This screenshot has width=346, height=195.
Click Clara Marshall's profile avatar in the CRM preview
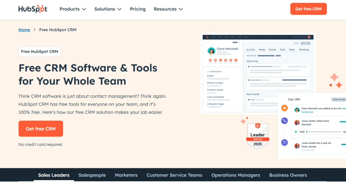[211, 51]
